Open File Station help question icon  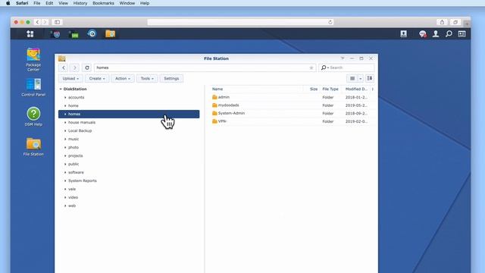pyautogui.click(x=343, y=58)
